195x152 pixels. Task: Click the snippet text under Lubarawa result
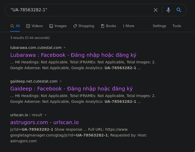point(83,65)
